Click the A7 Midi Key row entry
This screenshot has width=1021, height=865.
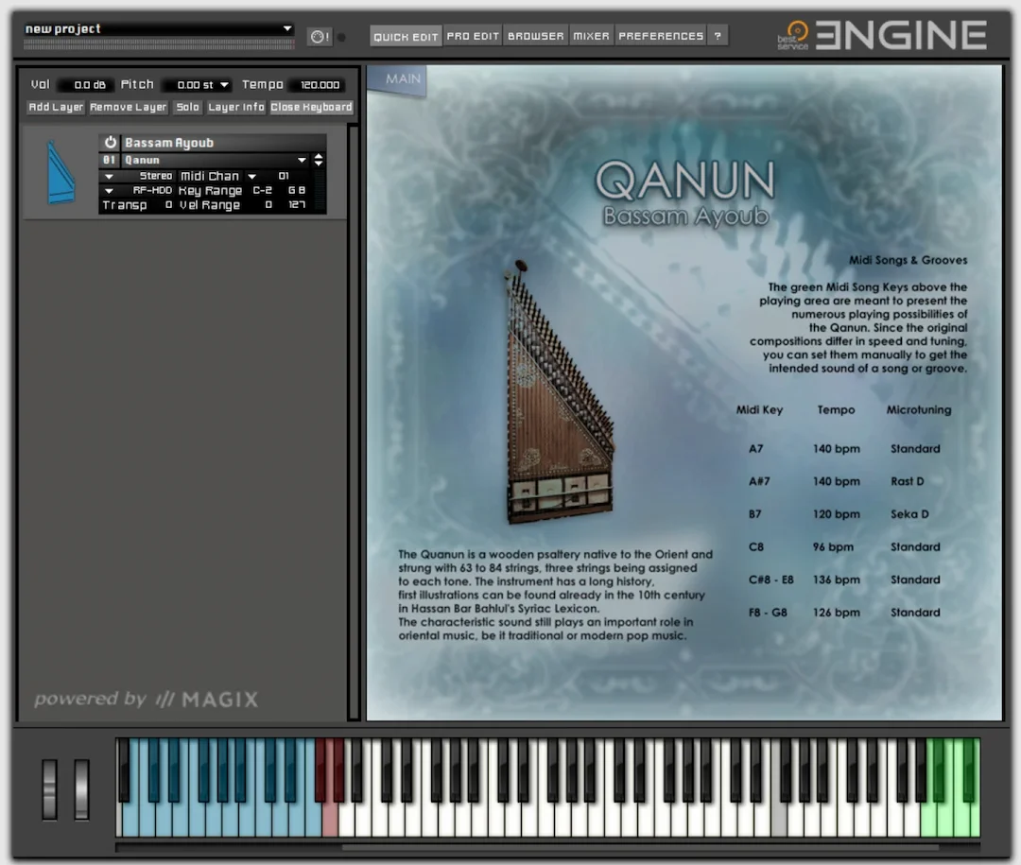tap(755, 449)
